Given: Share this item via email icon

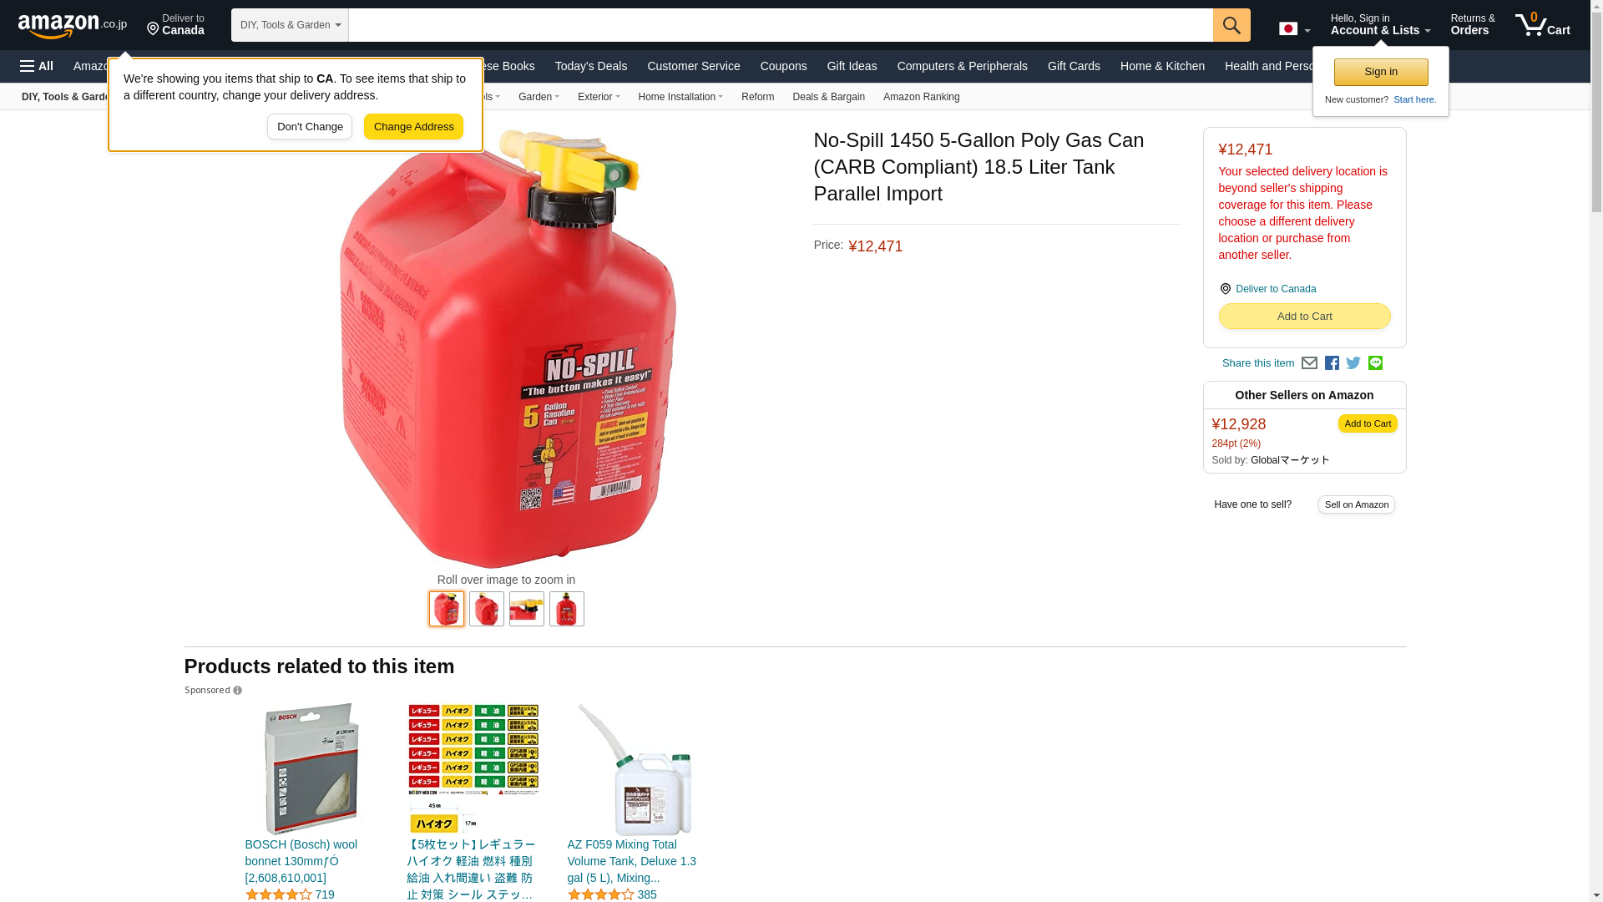Looking at the screenshot, I should (1309, 363).
